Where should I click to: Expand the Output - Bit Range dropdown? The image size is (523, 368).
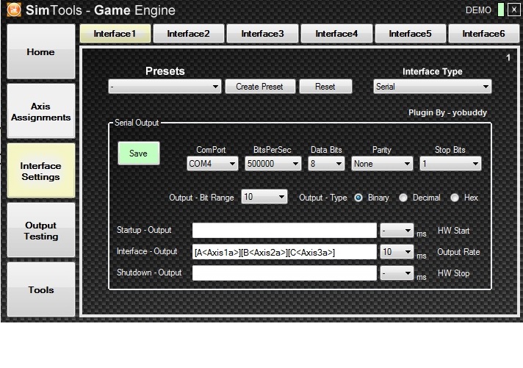pos(264,197)
